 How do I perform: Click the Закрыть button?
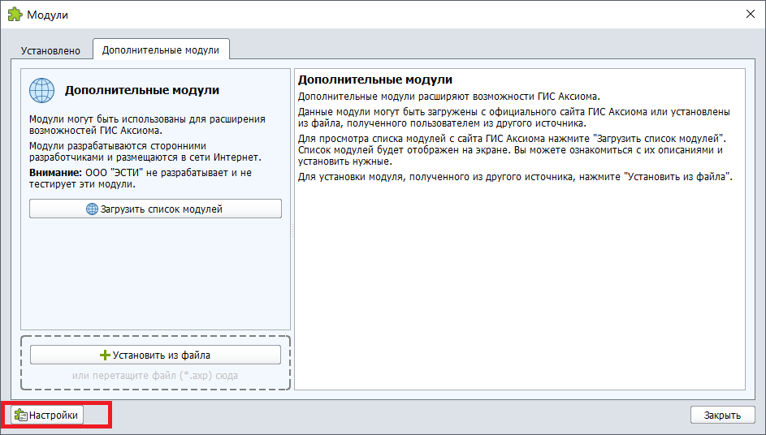(722, 415)
